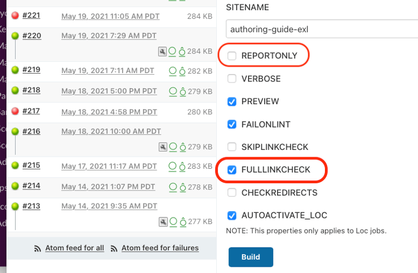Uncheck the FULLLINKCHECK option

(232, 170)
